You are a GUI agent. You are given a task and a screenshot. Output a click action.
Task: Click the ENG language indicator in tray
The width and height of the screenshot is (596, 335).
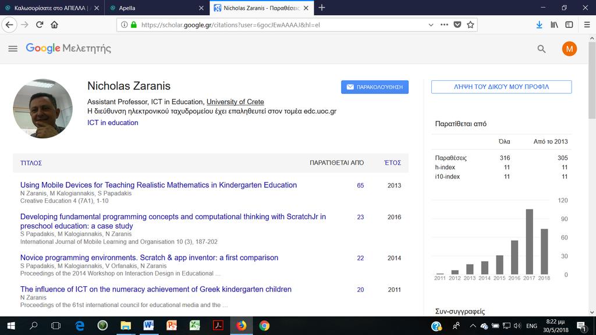coord(531,326)
